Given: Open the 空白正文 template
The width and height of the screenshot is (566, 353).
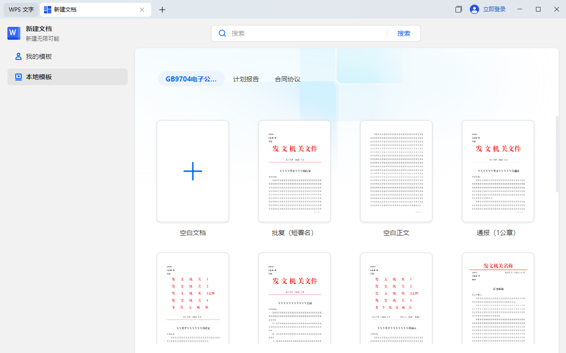Looking at the screenshot, I should point(396,171).
